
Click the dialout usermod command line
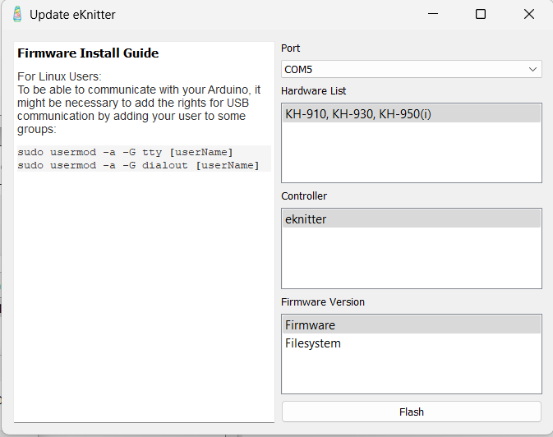138,165
